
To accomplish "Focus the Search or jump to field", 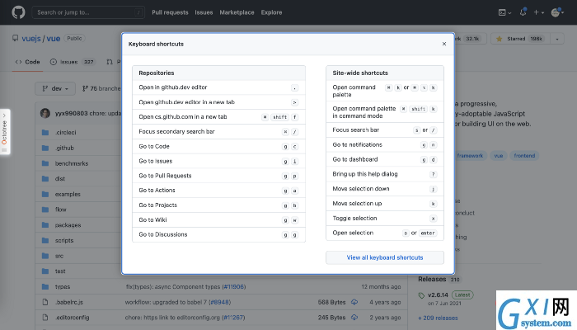I will coord(88,12).
